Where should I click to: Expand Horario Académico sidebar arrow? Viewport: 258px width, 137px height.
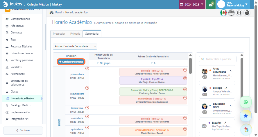42,99
